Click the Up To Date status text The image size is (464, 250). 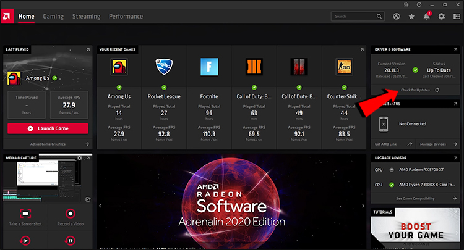coord(439,70)
